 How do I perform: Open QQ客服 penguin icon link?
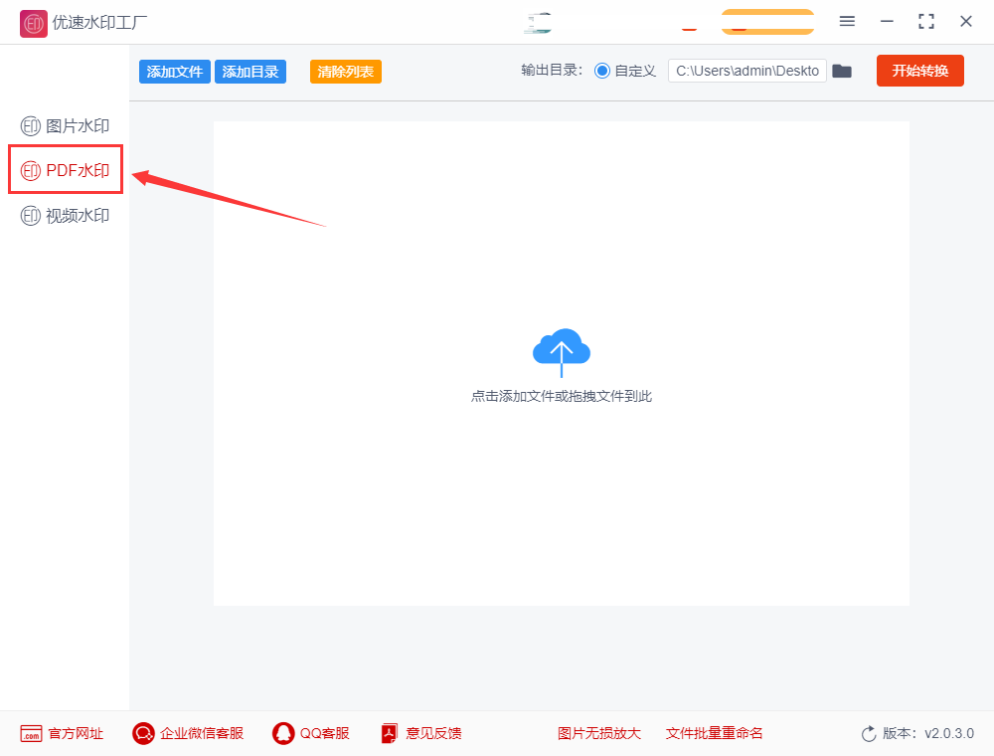(x=282, y=734)
